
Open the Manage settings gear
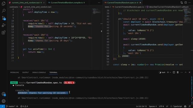[x=3, y=101]
